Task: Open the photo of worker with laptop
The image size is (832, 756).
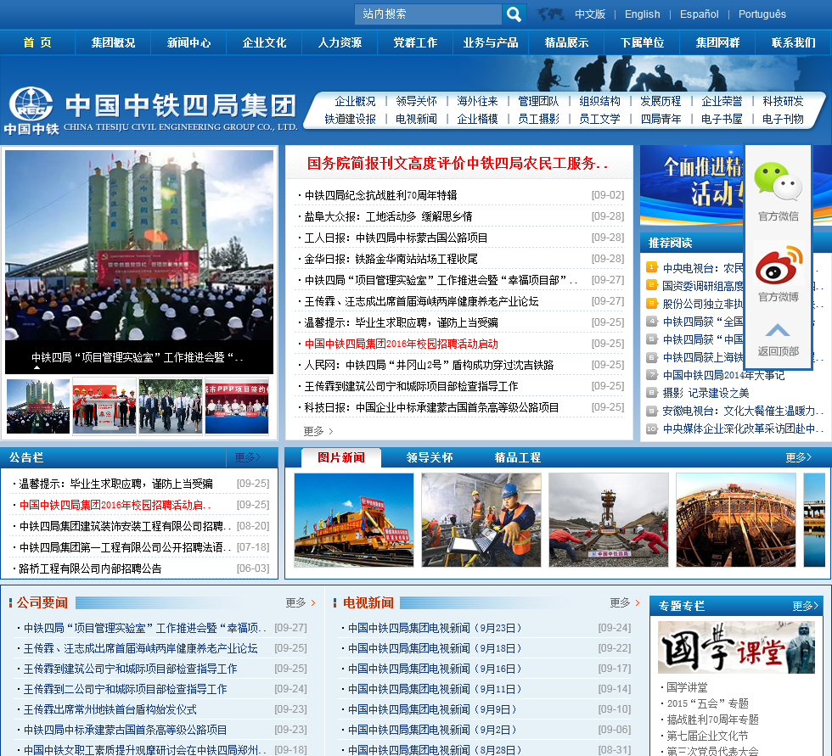Action: (x=481, y=520)
